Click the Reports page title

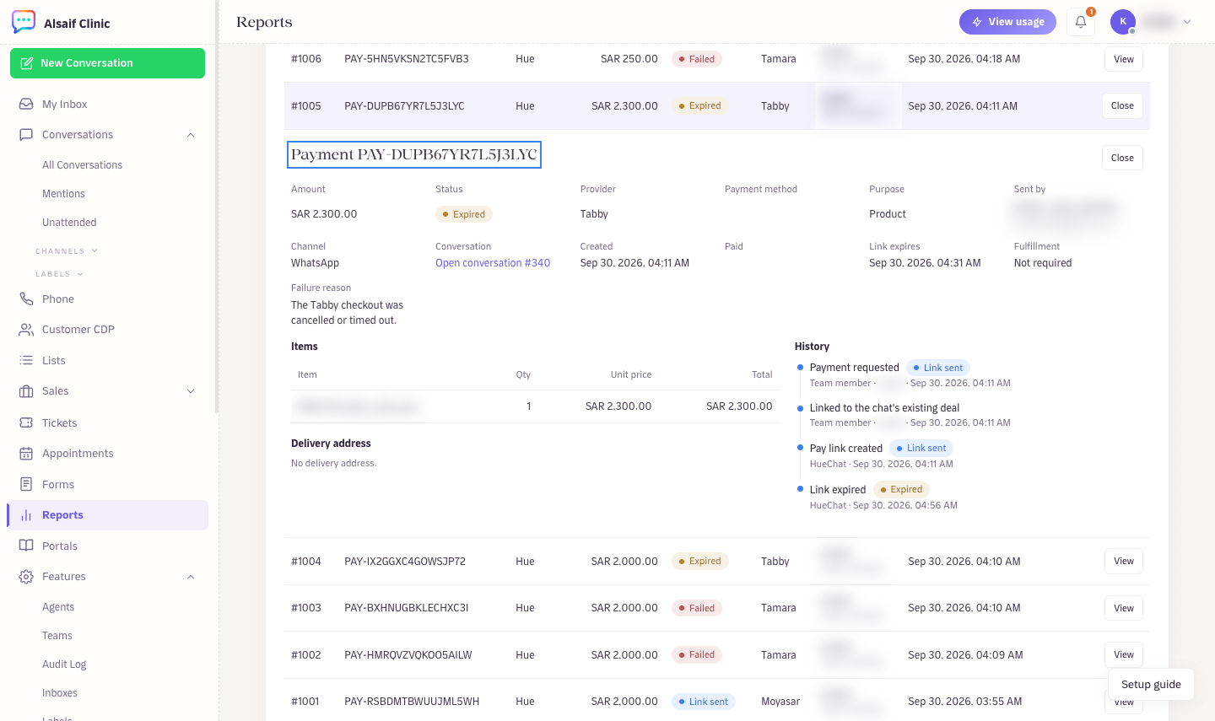264,22
